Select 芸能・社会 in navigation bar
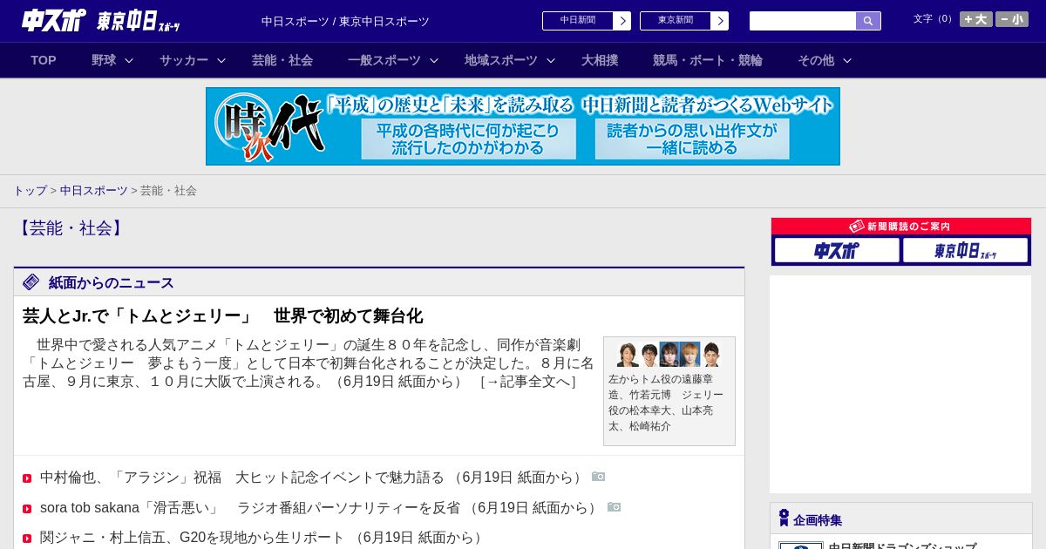The image size is (1046, 549). pos(282,60)
